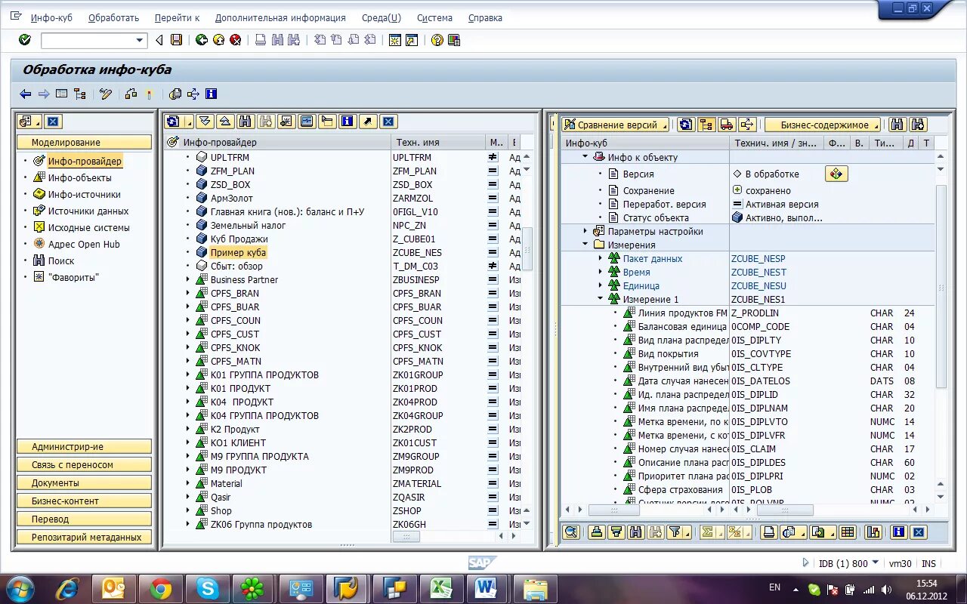Click the Customize local layout icon
This screenshot has height=604, width=967.
click(454, 40)
